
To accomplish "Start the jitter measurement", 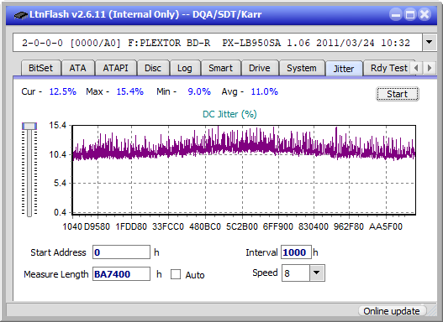I will pyautogui.click(x=398, y=94).
